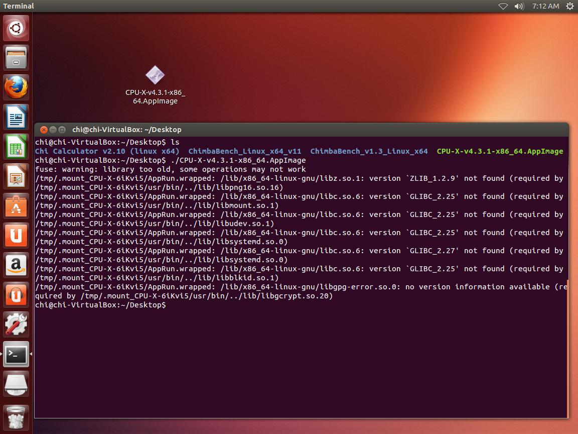Close the terminal window

[x=44, y=130]
